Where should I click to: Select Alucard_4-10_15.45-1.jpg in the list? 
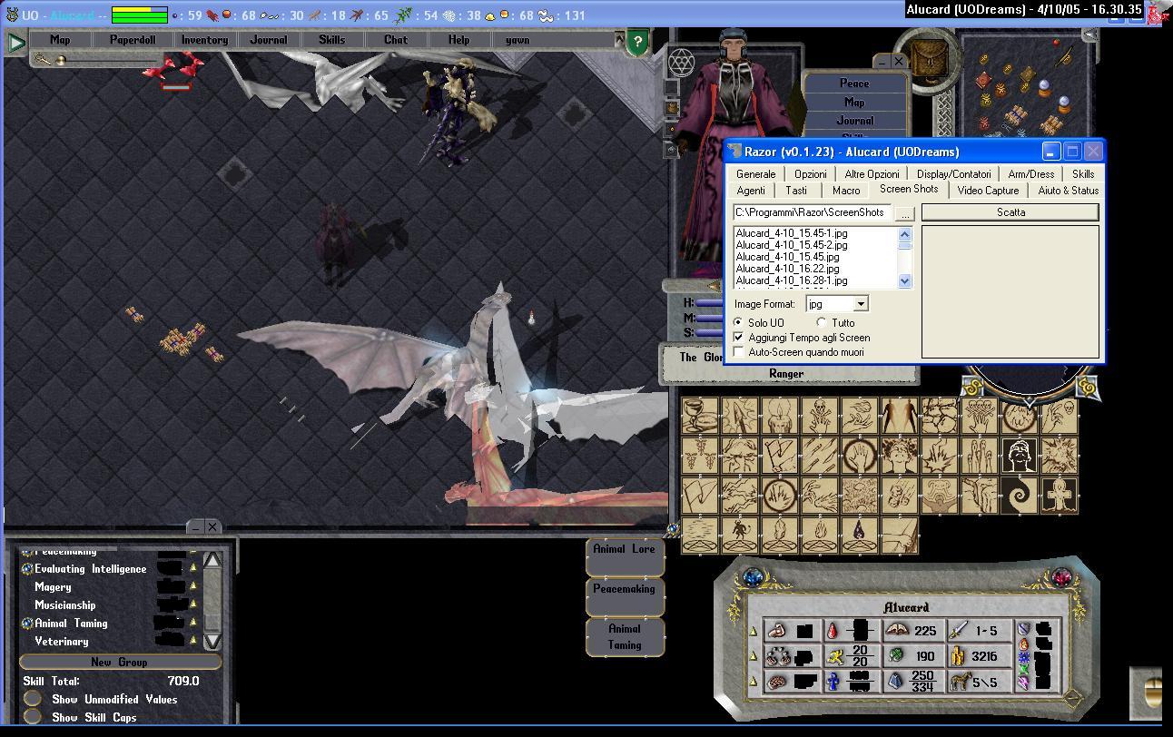792,233
